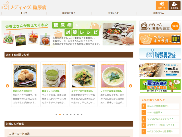The width and height of the screenshot is (182, 137).
Task: Open the 脂質異常症 banner
Action: [x=160, y=54]
